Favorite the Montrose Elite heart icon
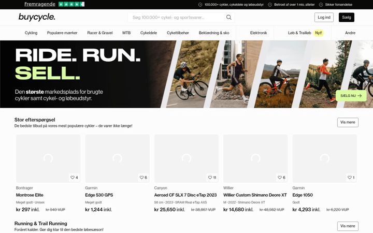The width and height of the screenshot is (373, 233). (x=73, y=178)
